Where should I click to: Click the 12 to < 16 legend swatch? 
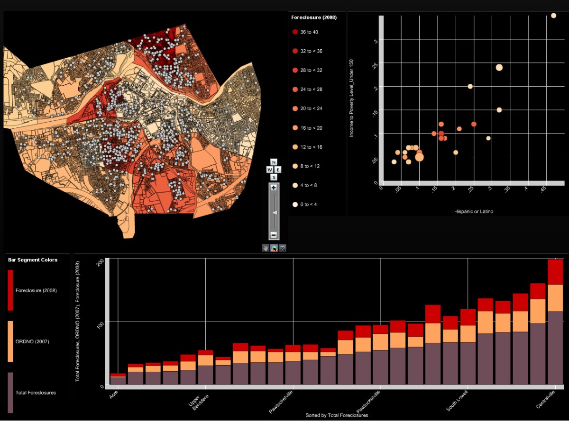point(295,147)
